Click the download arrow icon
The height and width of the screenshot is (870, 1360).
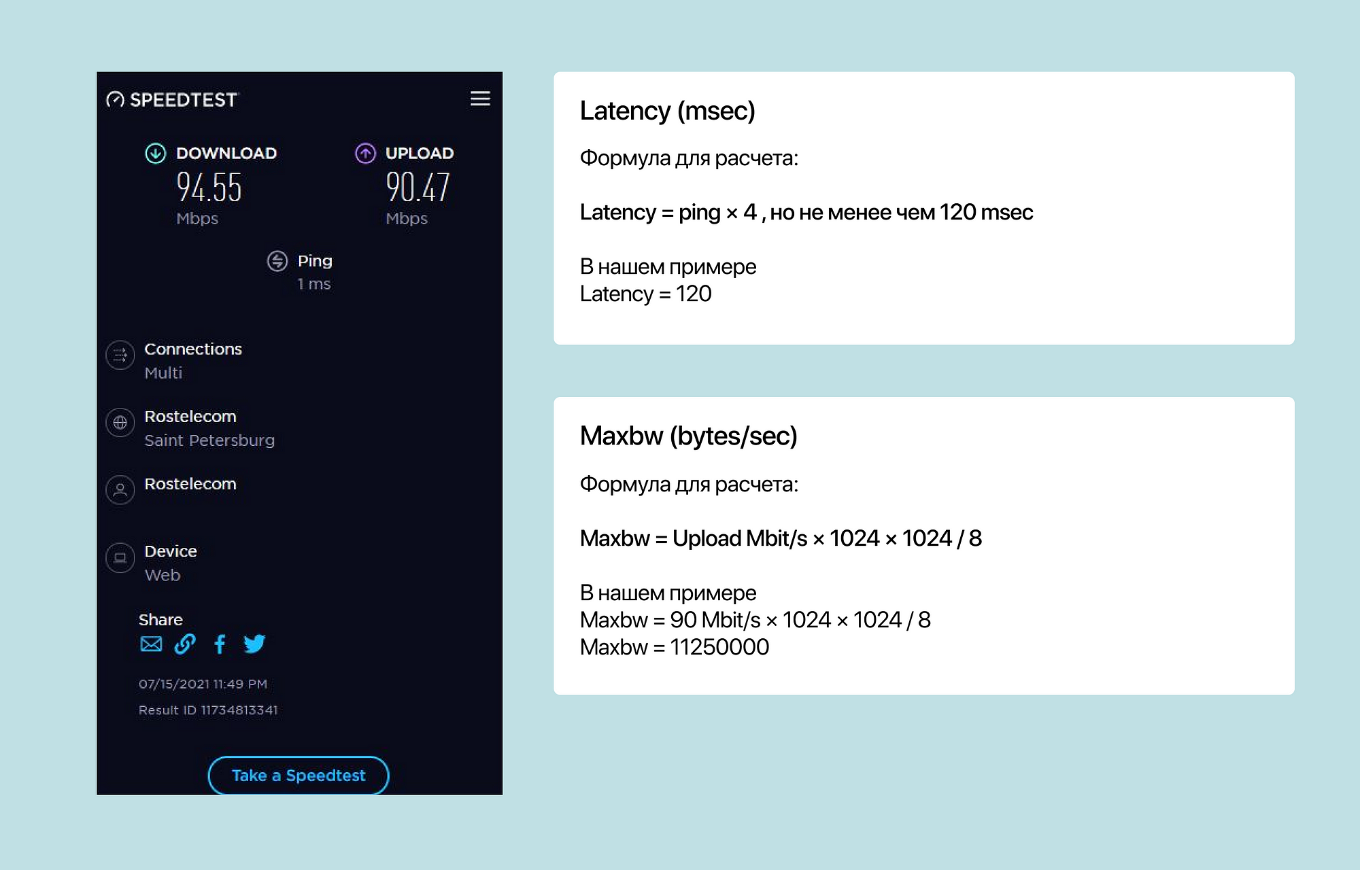point(156,154)
